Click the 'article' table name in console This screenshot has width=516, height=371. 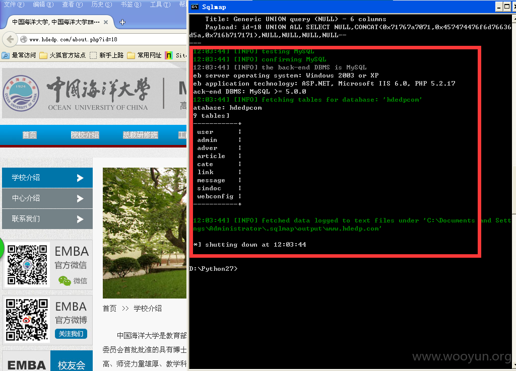211,156
